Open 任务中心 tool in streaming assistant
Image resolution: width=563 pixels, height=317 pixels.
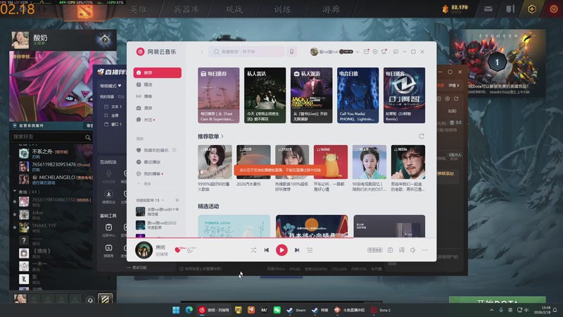click(x=108, y=230)
